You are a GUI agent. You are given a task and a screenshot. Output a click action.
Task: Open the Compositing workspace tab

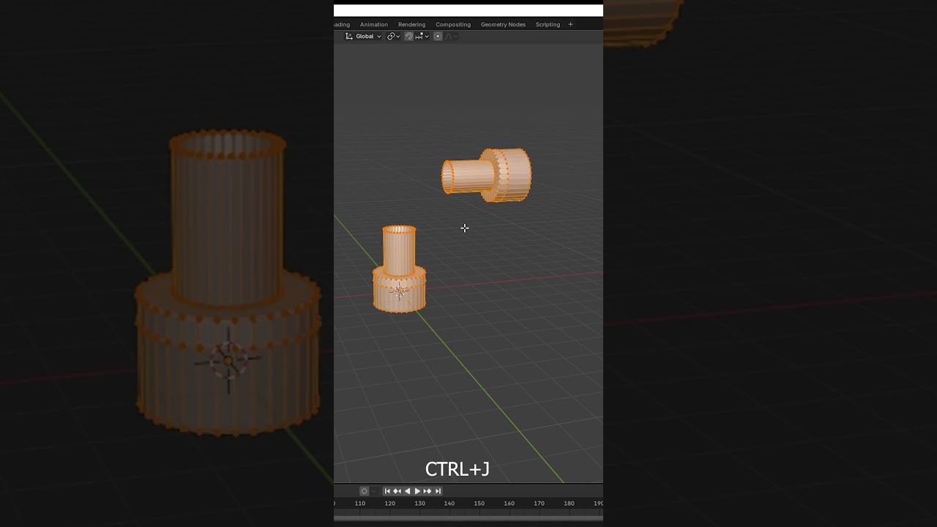tap(453, 24)
